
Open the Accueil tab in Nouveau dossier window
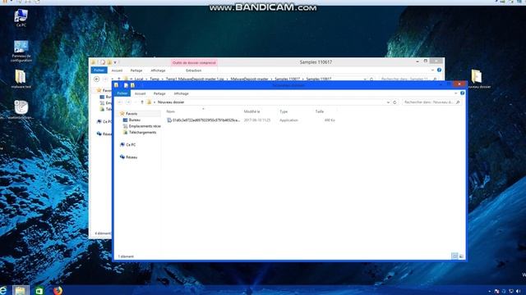point(141,93)
